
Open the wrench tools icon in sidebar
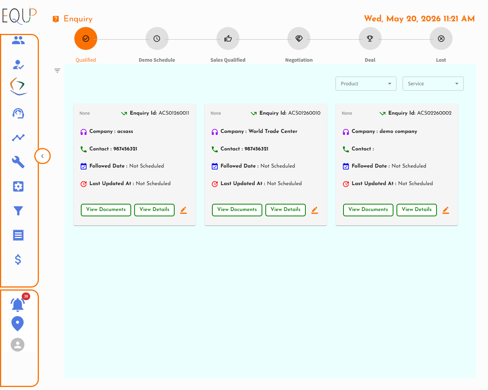click(x=18, y=162)
